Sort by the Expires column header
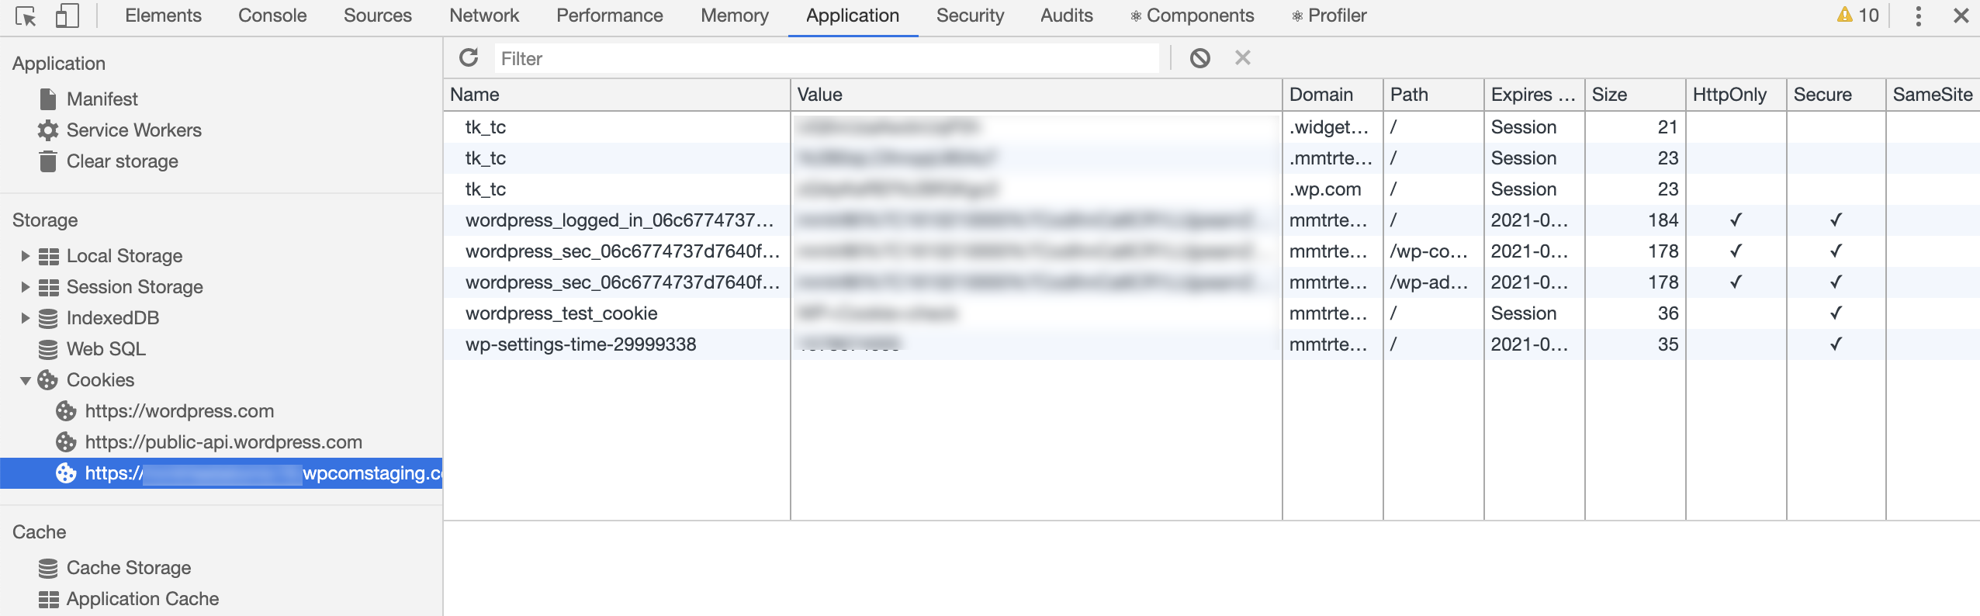The width and height of the screenshot is (1980, 616). 1535,95
